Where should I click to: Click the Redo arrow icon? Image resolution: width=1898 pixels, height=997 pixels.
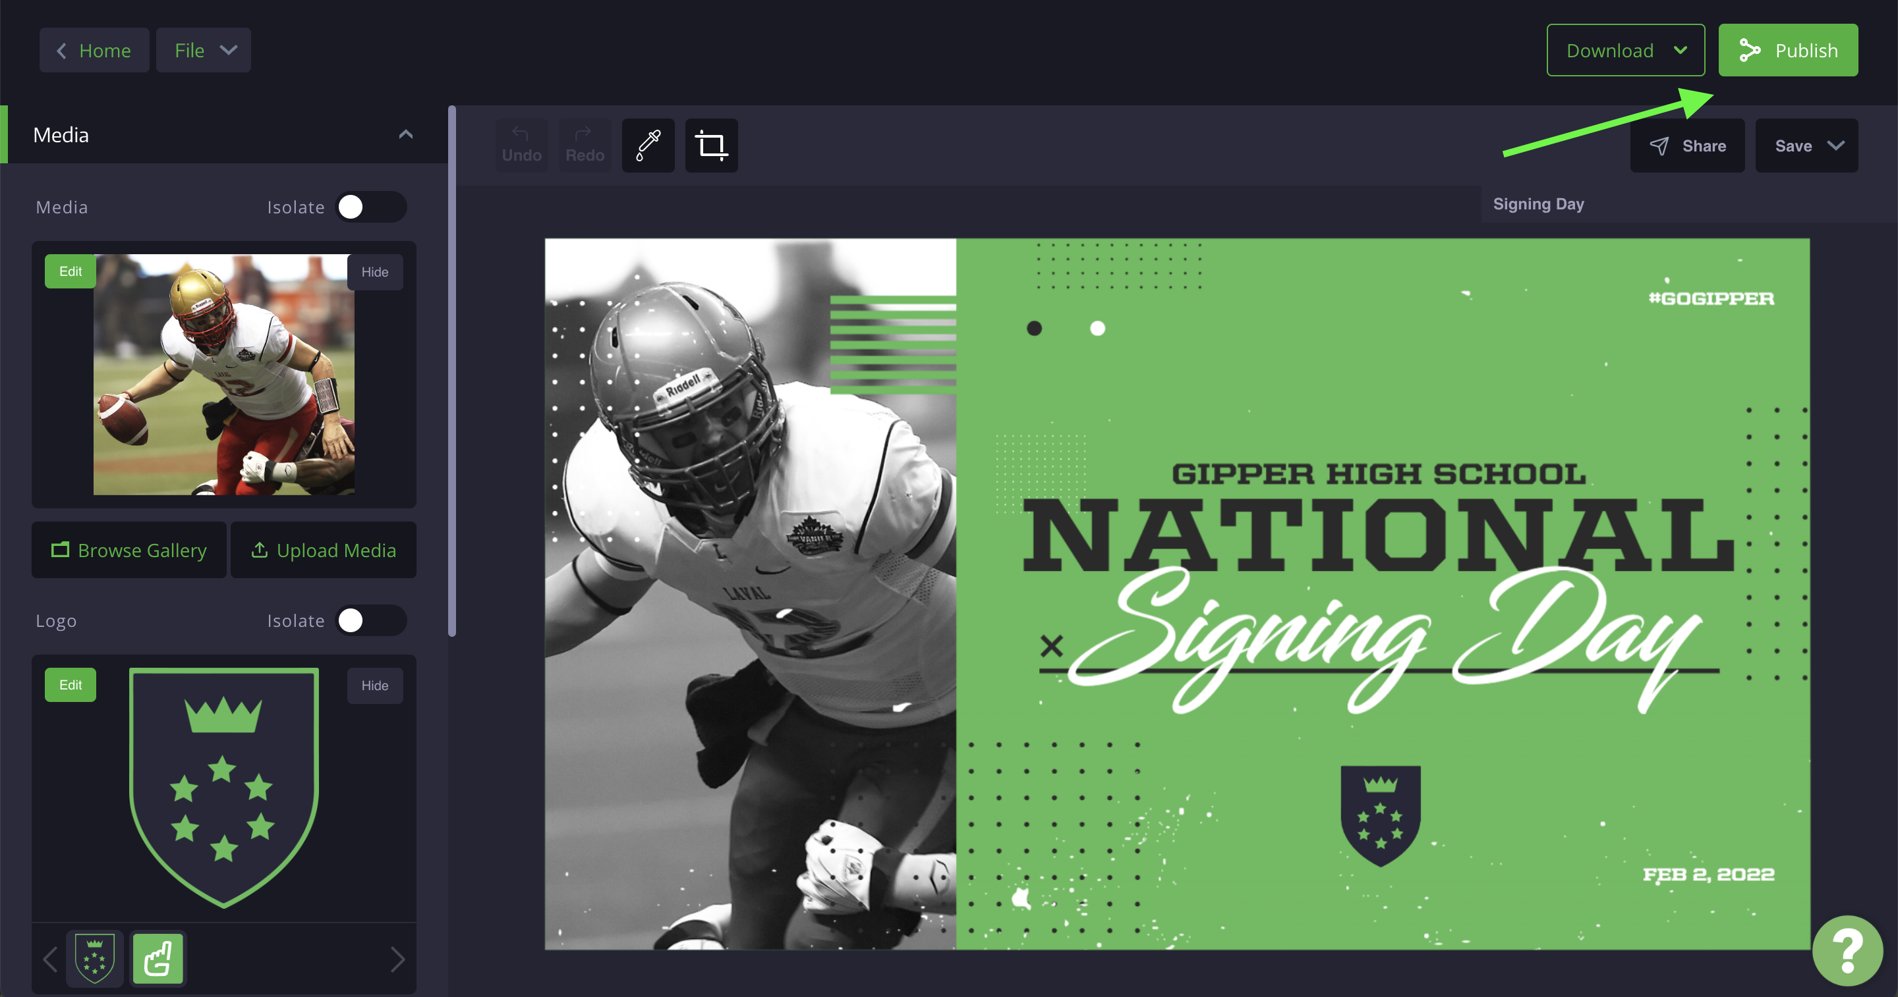[583, 133]
